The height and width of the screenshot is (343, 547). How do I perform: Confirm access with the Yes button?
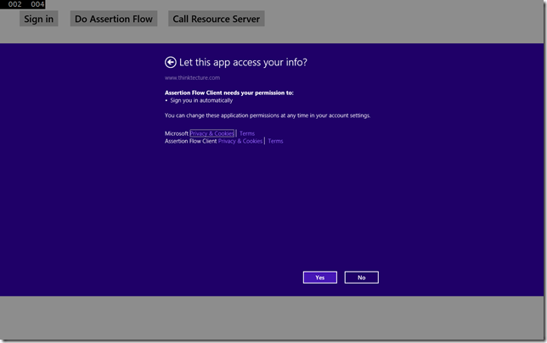(x=319, y=278)
